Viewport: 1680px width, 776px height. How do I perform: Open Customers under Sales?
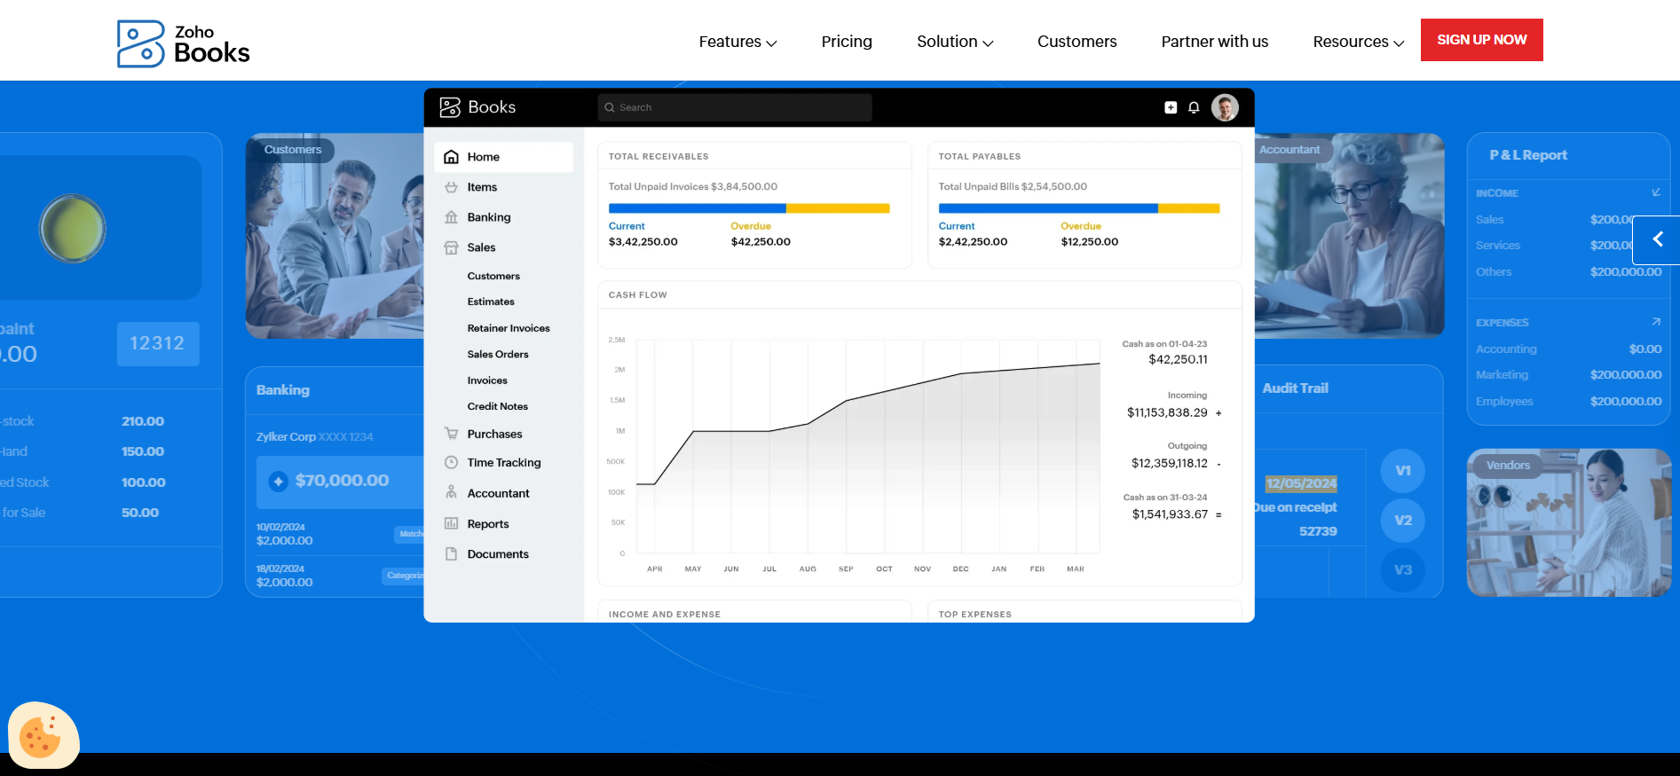tap(493, 276)
